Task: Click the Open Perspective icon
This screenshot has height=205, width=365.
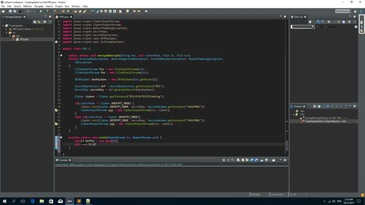Action: tap(355, 11)
